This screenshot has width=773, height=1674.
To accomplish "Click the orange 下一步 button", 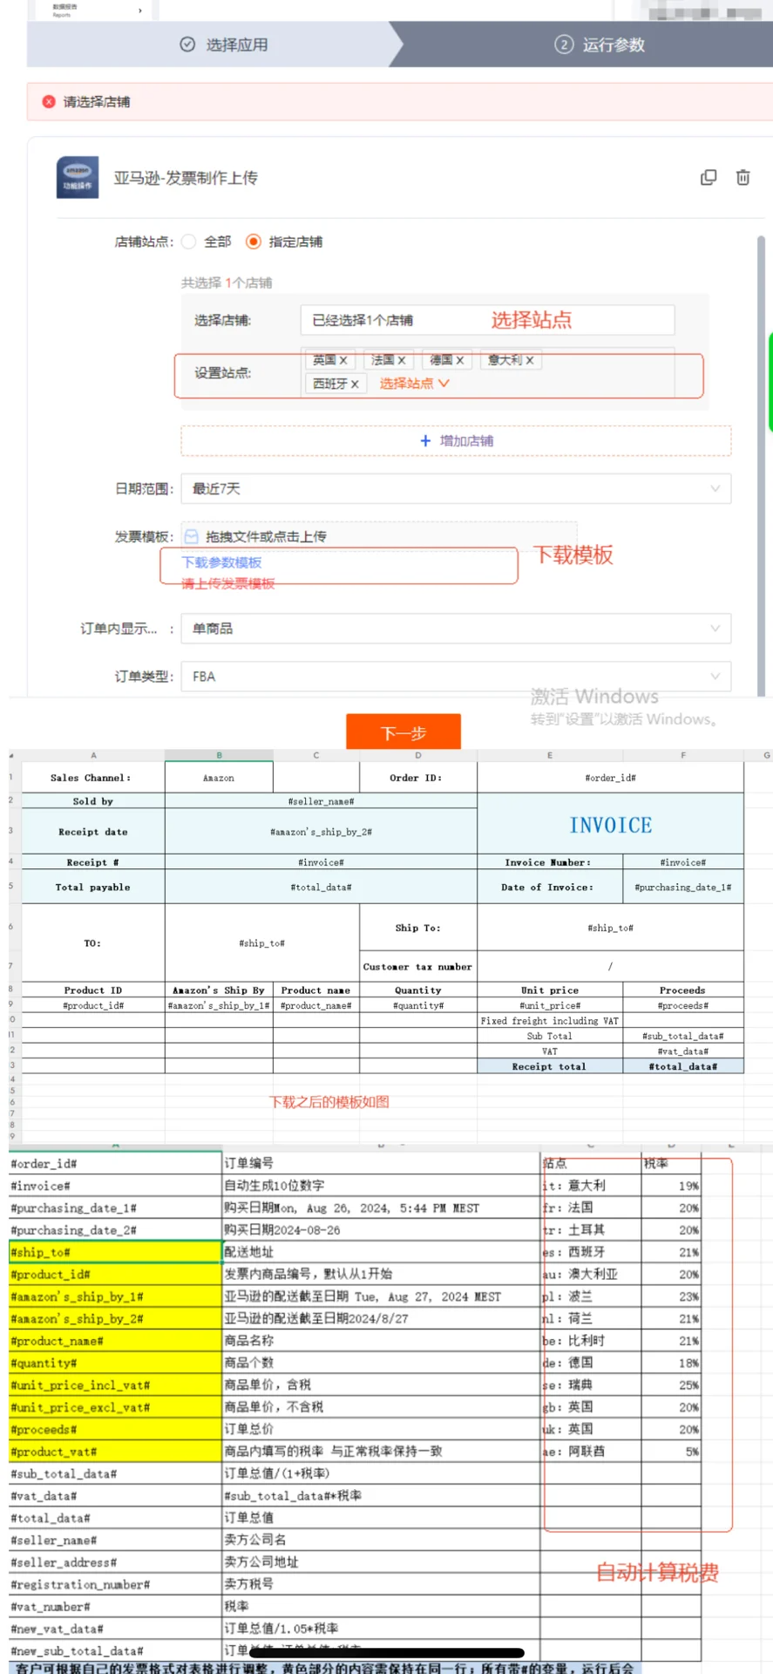I will pyautogui.click(x=403, y=732).
